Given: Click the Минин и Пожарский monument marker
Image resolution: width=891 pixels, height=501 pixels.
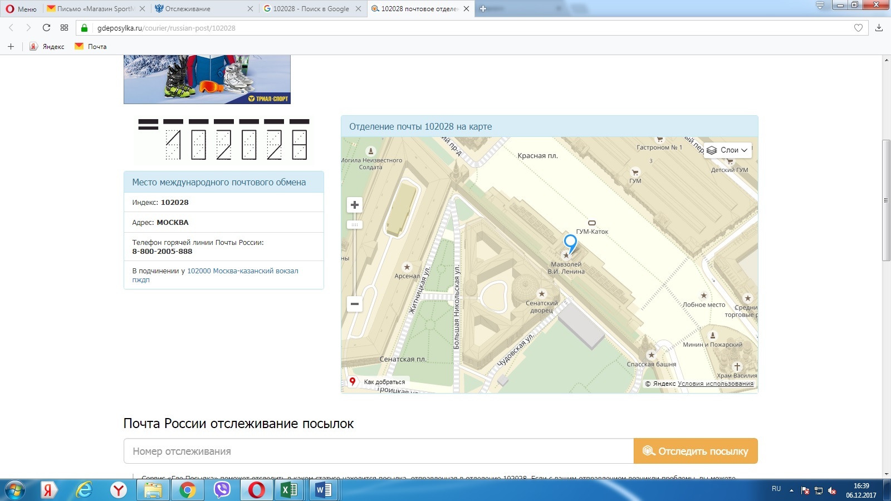Looking at the screenshot, I should (713, 335).
